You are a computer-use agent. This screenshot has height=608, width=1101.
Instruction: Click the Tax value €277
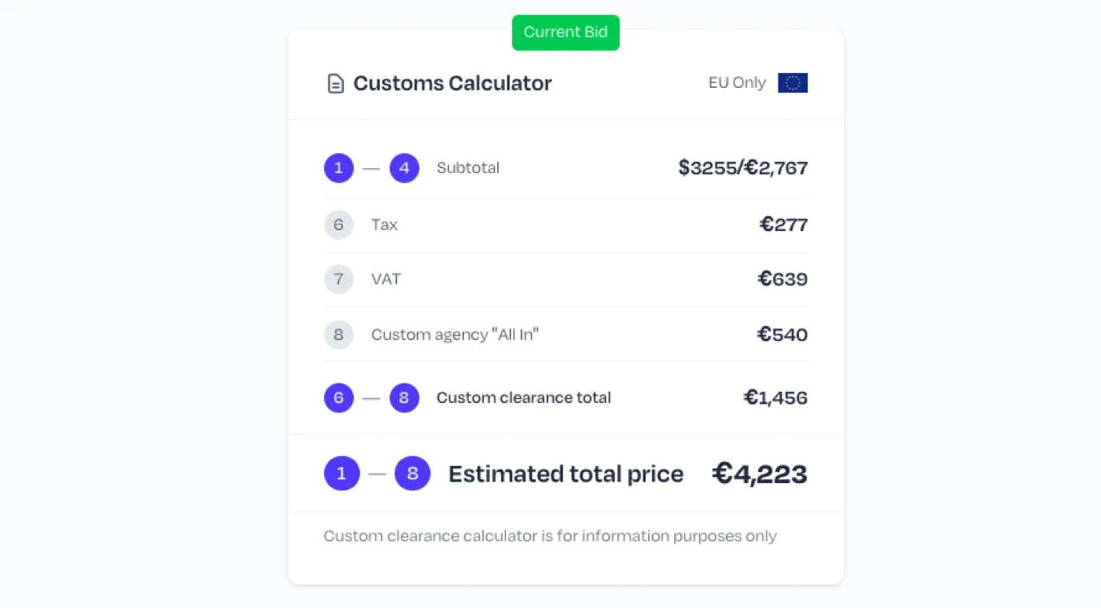[x=784, y=225]
